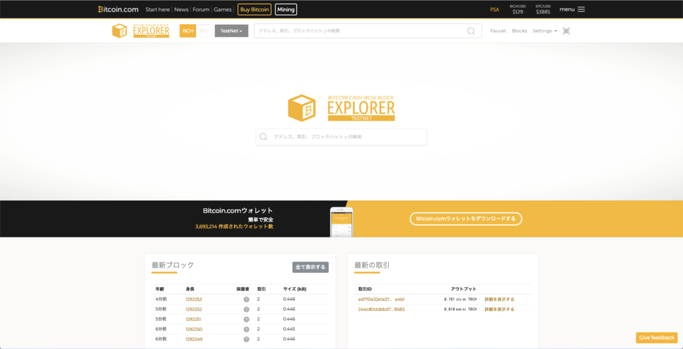Open block height 1292253
The image size is (683, 349).
pyautogui.click(x=194, y=300)
